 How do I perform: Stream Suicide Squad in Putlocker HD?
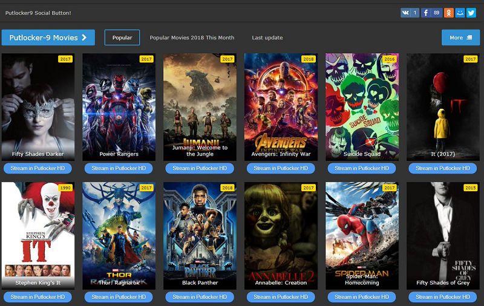pyautogui.click(x=362, y=168)
